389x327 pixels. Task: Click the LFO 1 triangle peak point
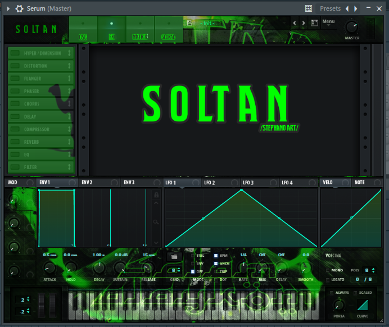click(241, 190)
